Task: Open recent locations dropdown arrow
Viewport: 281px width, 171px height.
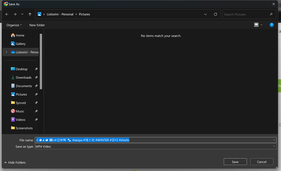Action: pyautogui.click(x=22, y=14)
